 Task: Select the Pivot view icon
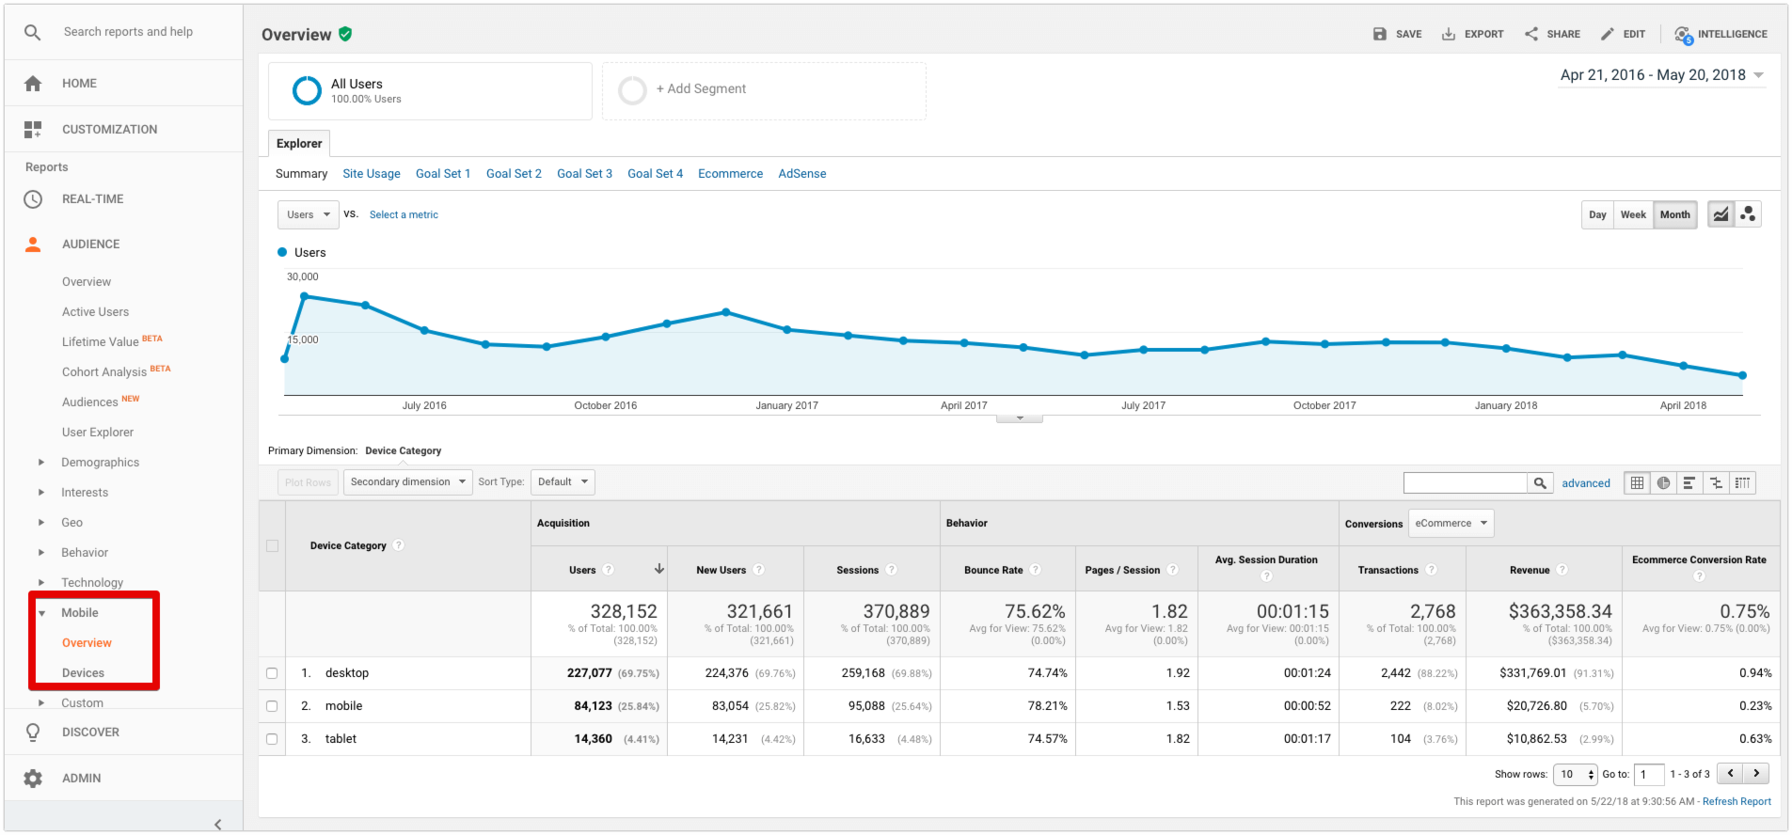[x=1743, y=483]
